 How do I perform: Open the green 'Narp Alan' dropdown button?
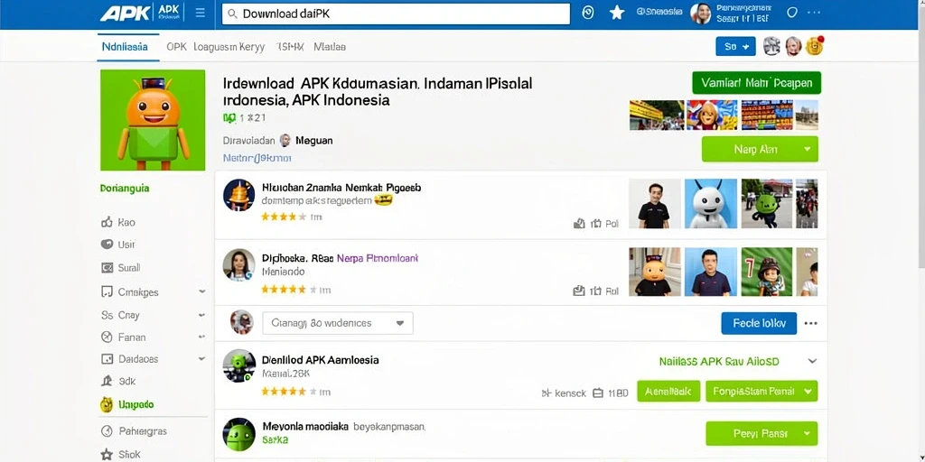760,149
